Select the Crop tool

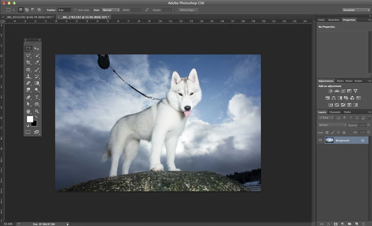[x=28, y=63]
